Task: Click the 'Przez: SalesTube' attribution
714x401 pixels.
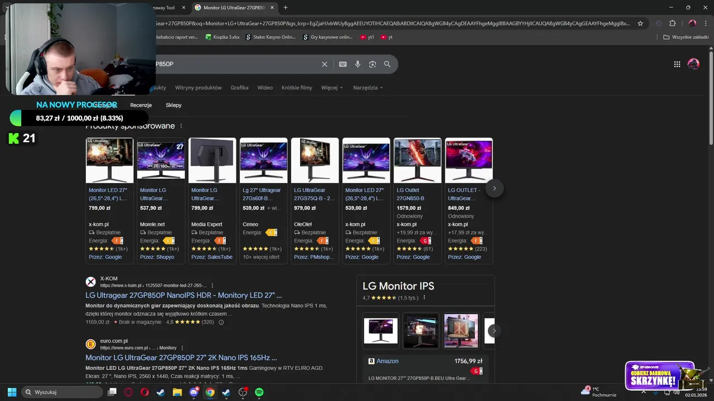Action: point(212,257)
